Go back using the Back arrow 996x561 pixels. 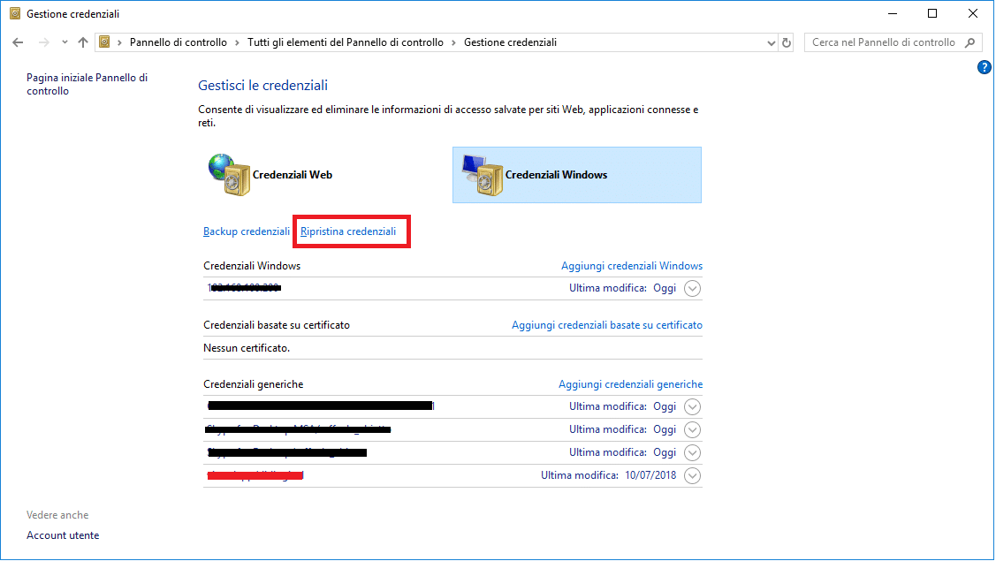pyautogui.click(x=18, y=42)
